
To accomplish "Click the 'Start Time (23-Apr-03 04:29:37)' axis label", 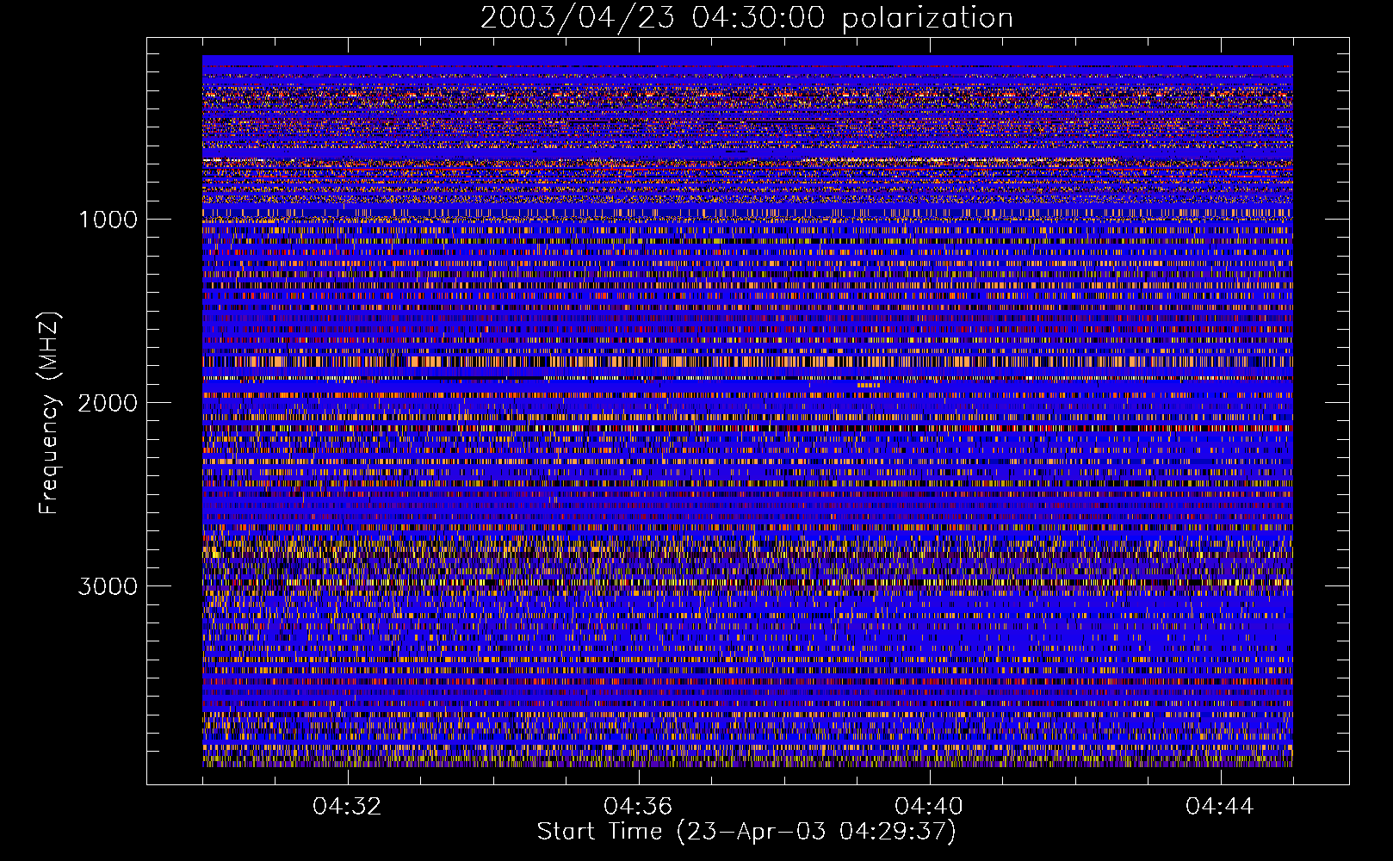I will 746,832.
